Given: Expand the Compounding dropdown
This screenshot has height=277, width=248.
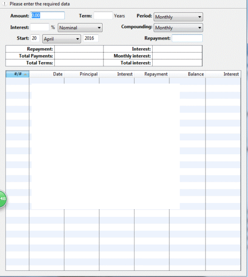Looking at the screenshot, I should [178, 28].
